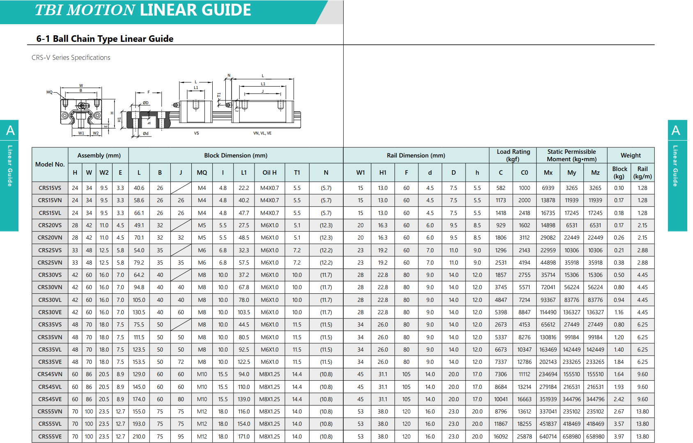Select model cell 'CRS45VL'

(50, 387)
